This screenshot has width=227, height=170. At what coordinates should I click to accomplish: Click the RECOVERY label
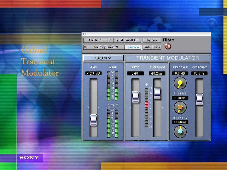point(180,118)
